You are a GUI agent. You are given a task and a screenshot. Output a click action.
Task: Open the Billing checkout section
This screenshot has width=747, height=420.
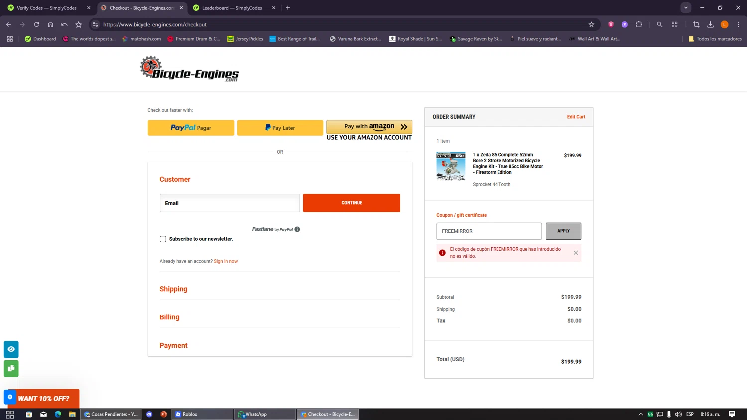point(169,317)
